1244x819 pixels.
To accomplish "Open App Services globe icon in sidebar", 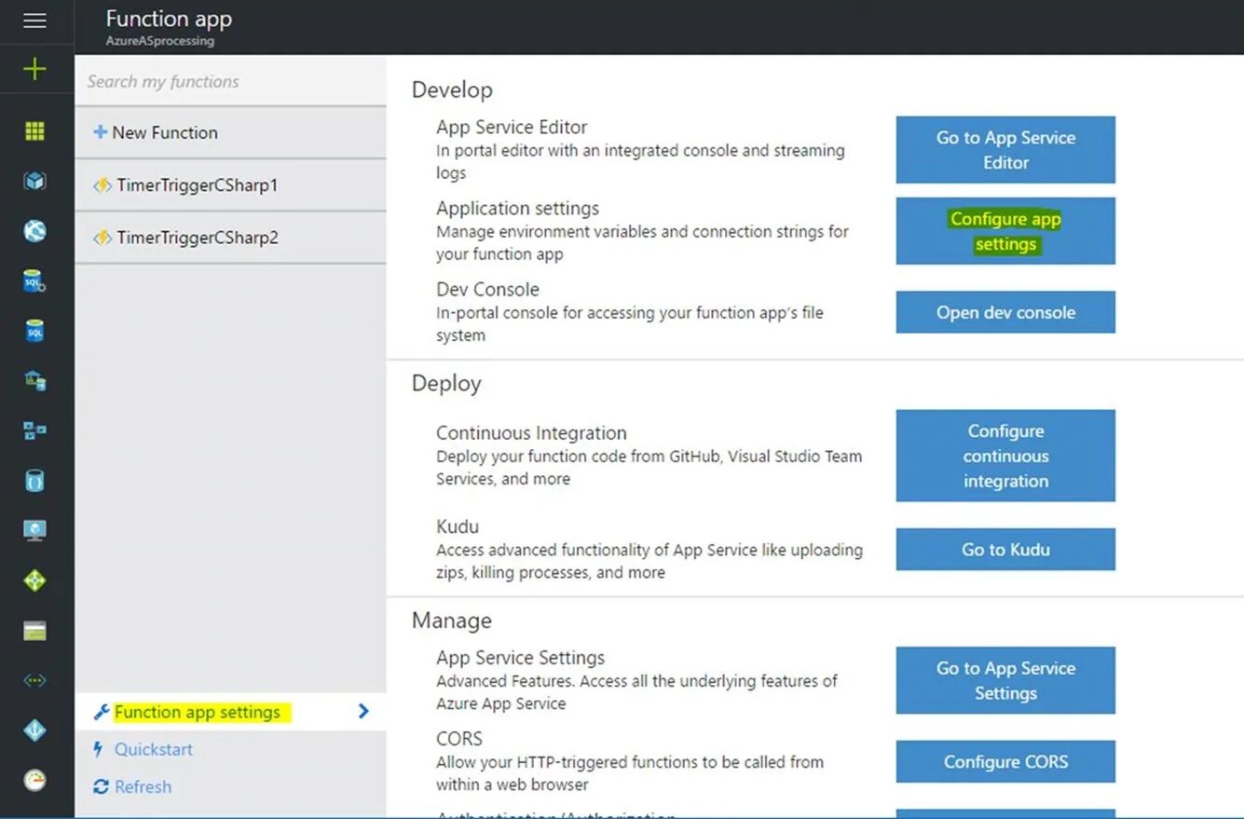I will pos(34,230).
